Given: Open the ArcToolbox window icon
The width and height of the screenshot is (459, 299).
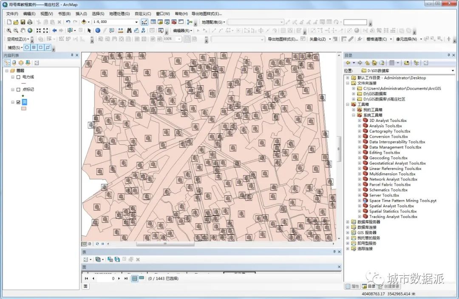Looking at the screenshot, I should [174, 22].
